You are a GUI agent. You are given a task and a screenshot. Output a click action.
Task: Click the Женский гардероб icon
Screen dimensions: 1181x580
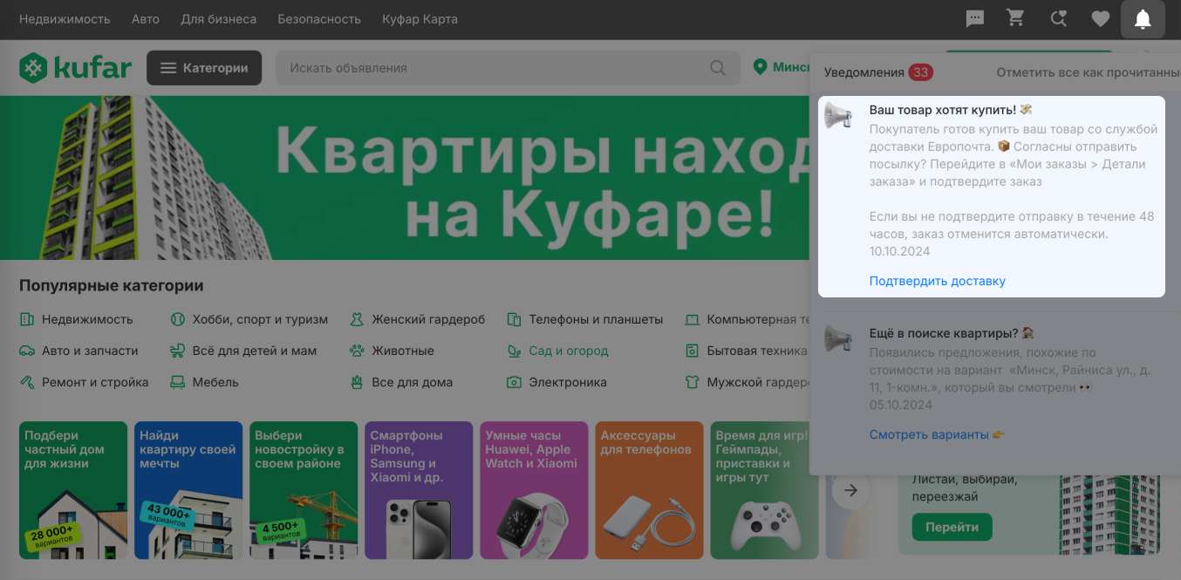pos(357,319)
